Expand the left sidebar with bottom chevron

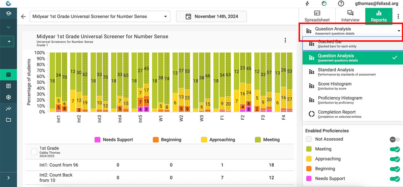click(x=8, y=178)
